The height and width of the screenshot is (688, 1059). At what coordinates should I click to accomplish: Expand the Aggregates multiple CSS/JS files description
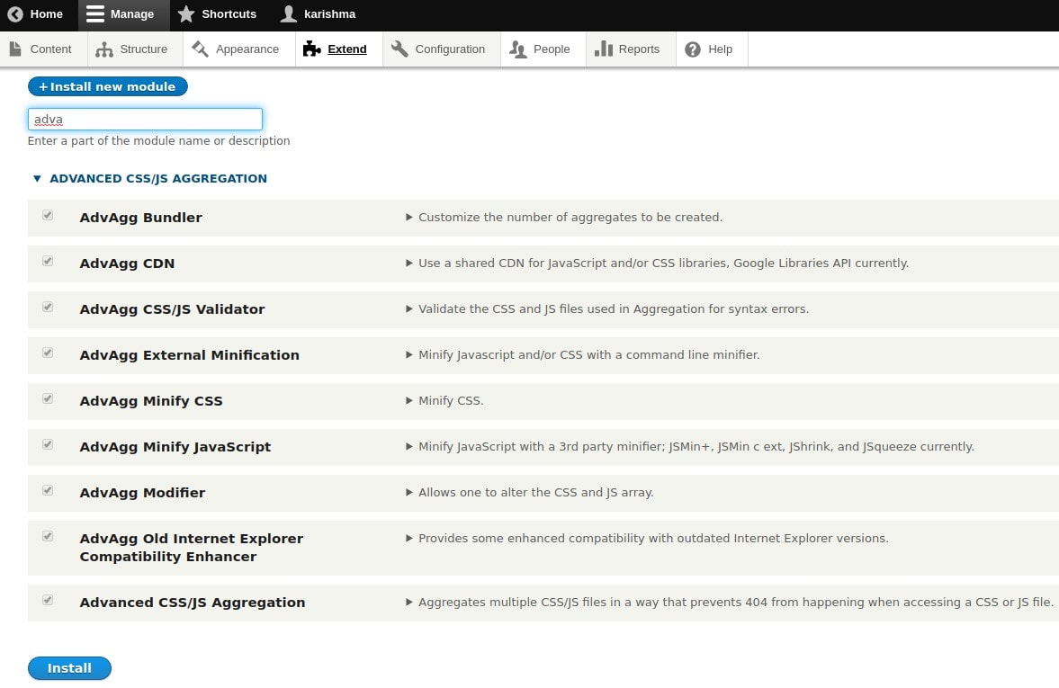tap(730, 603)
